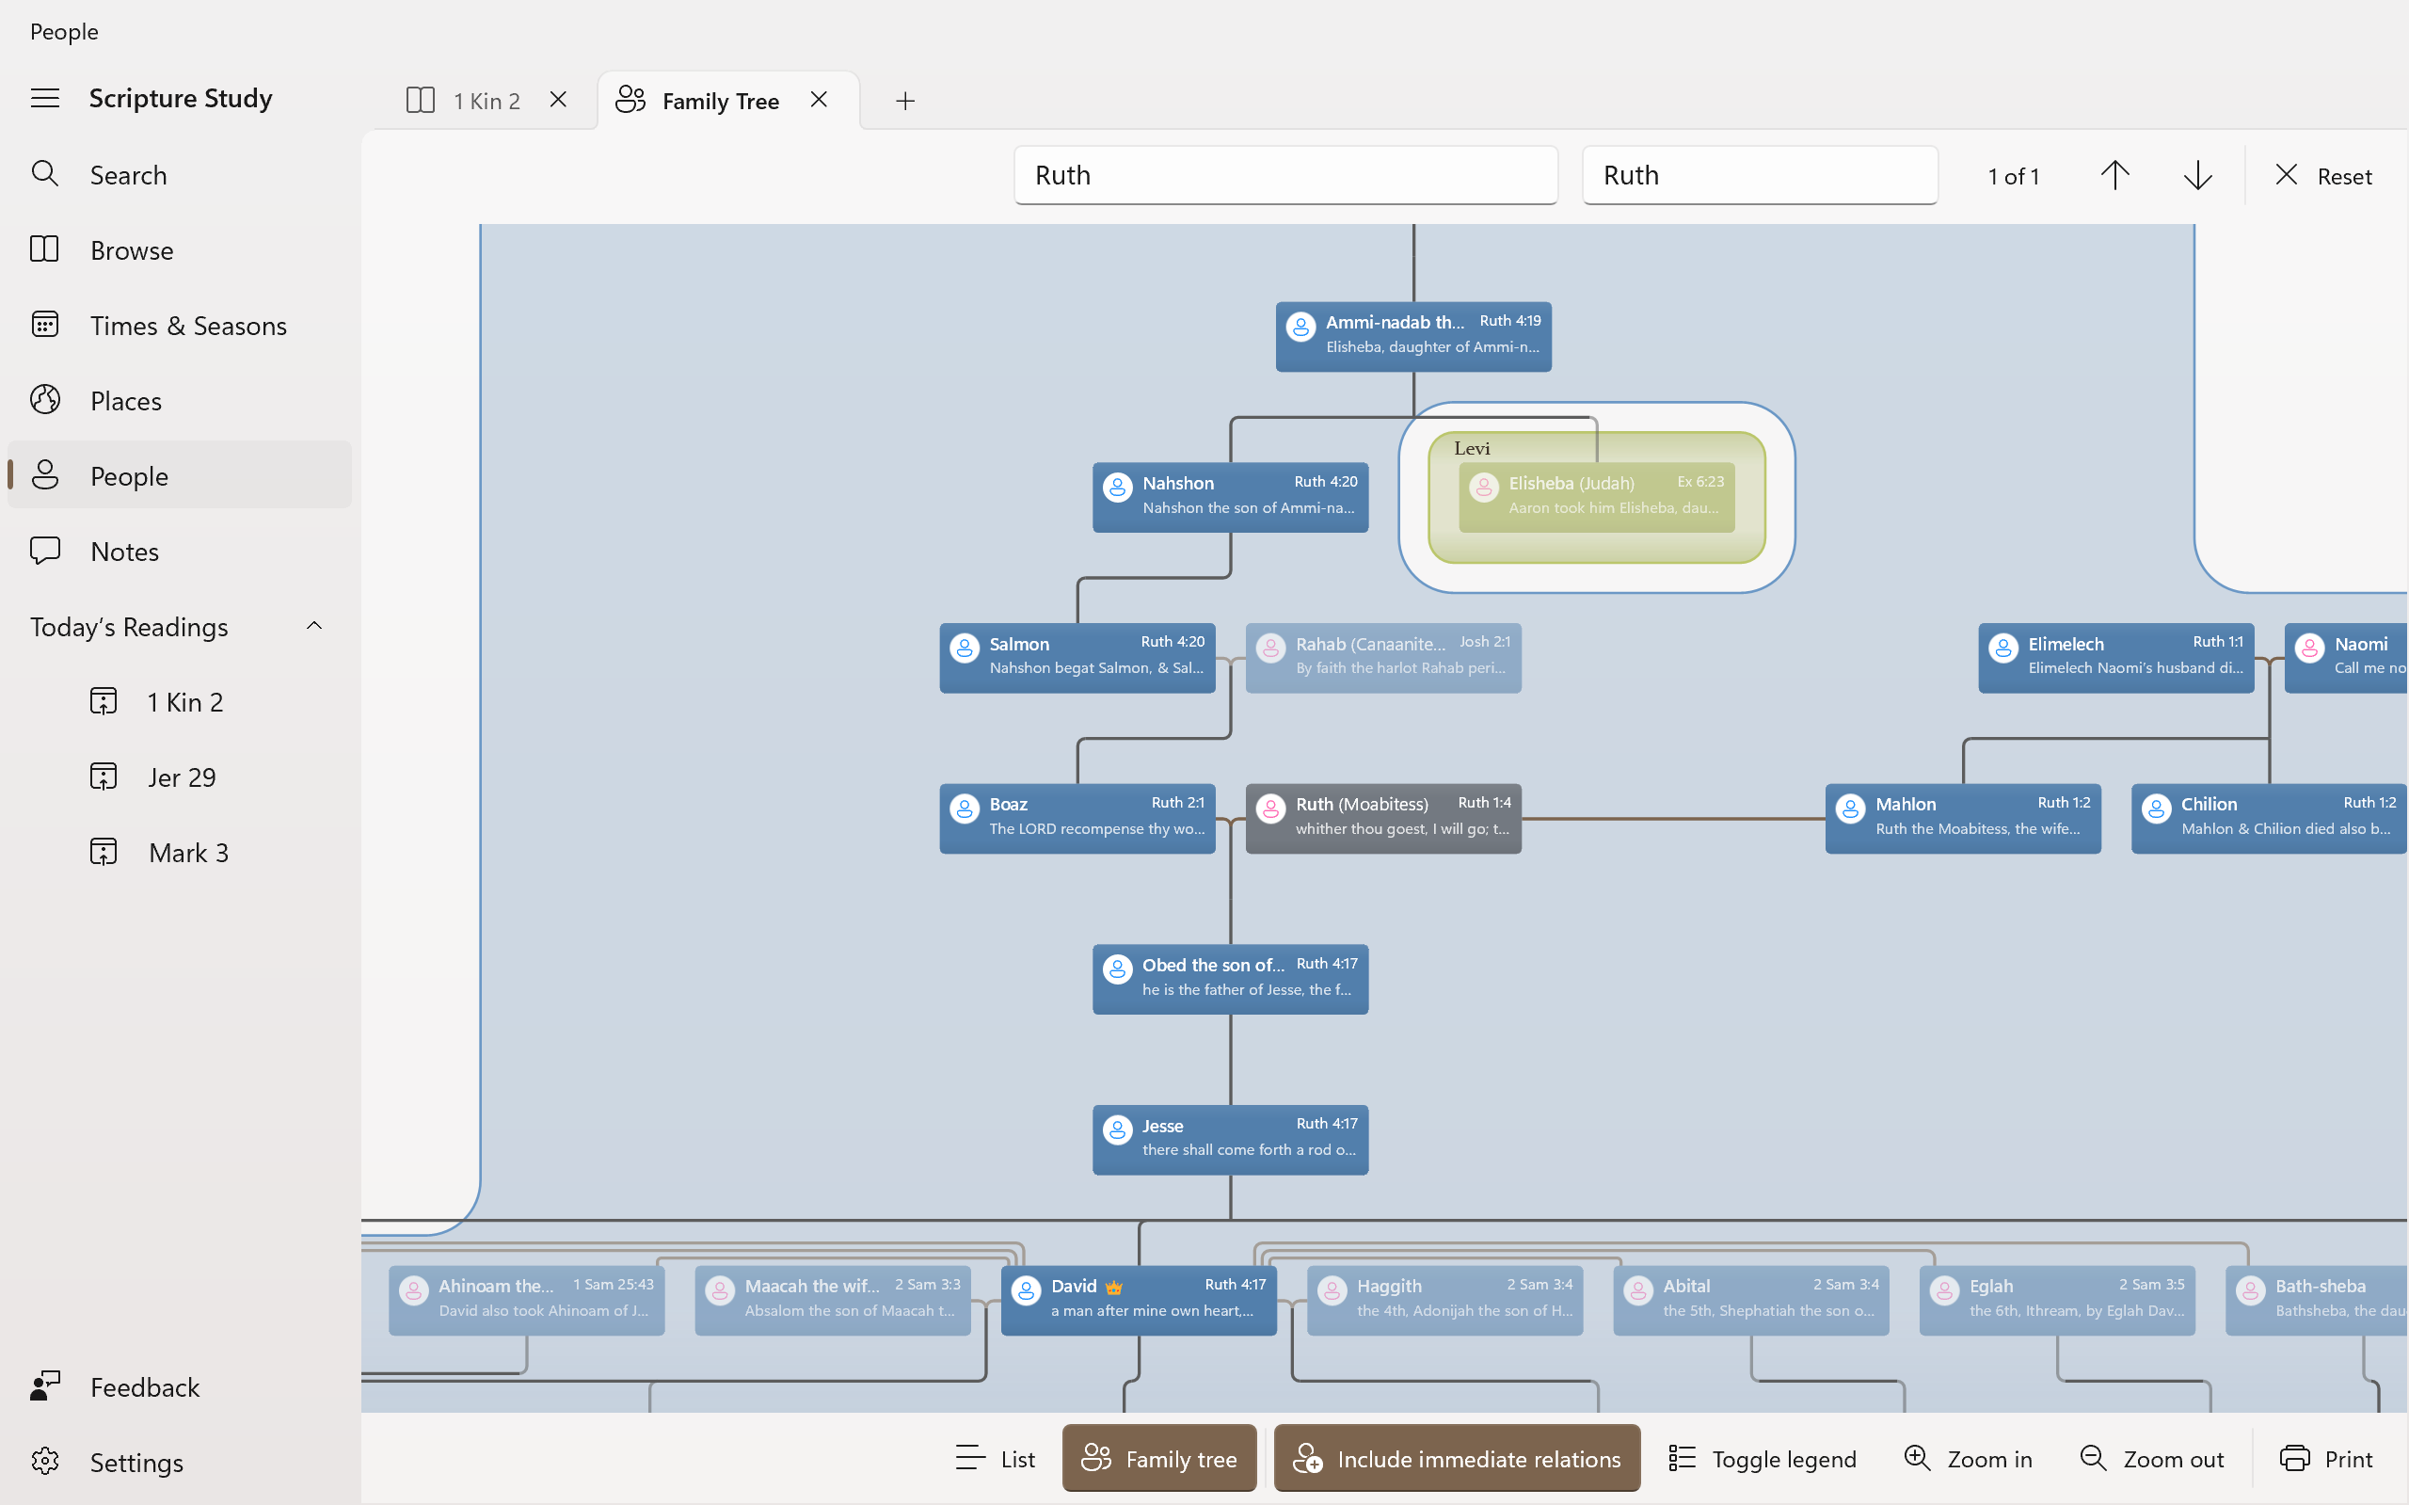This screenshot has width=2409, height=1505.
Task: Click the Ex 6:23 reference on Elisheba
Action: point(1700,482)
